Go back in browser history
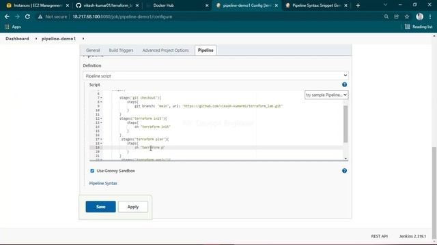The width and height of the screenshot is (437, 245). [x=7, y=16]
